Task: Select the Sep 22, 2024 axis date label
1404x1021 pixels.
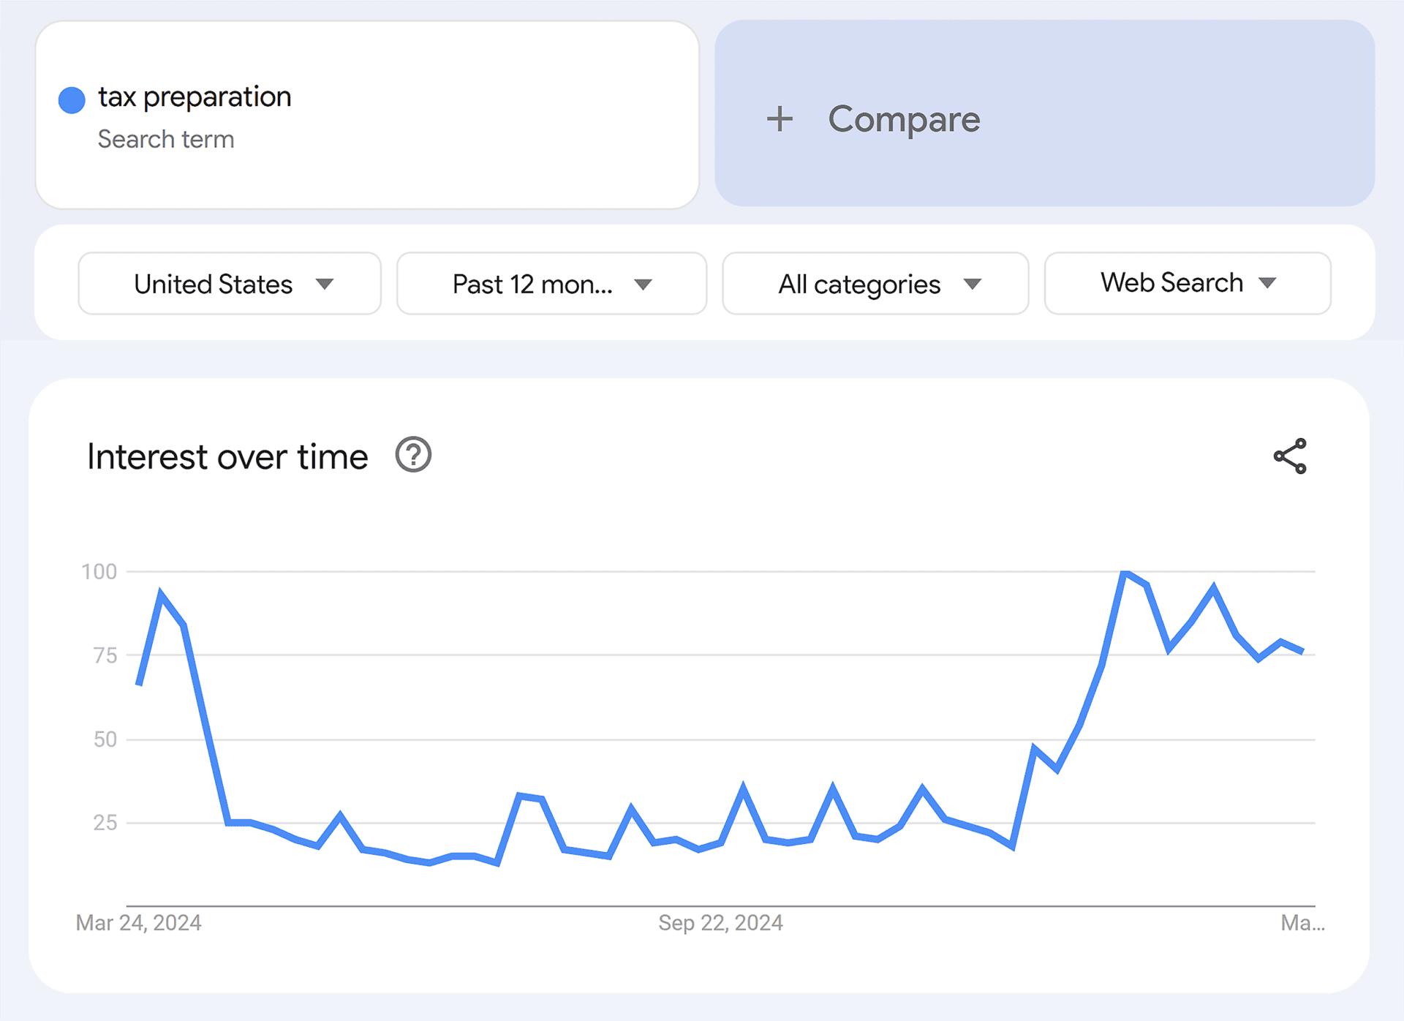Action: coord(720,923)
